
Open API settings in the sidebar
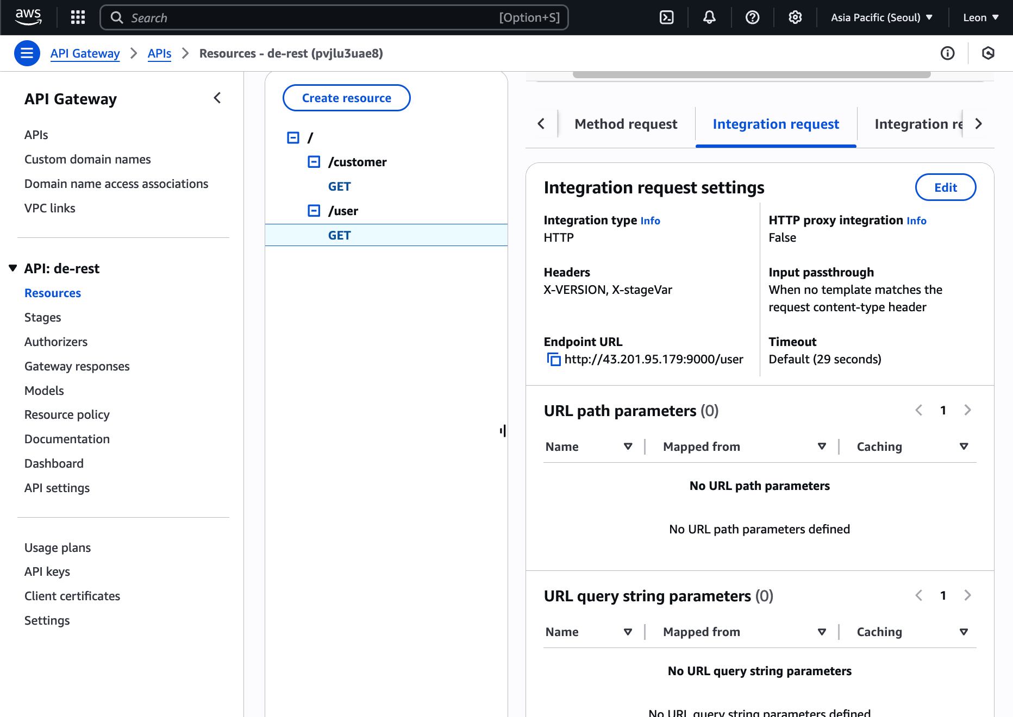pyautogui.click(x=57, y=488)
